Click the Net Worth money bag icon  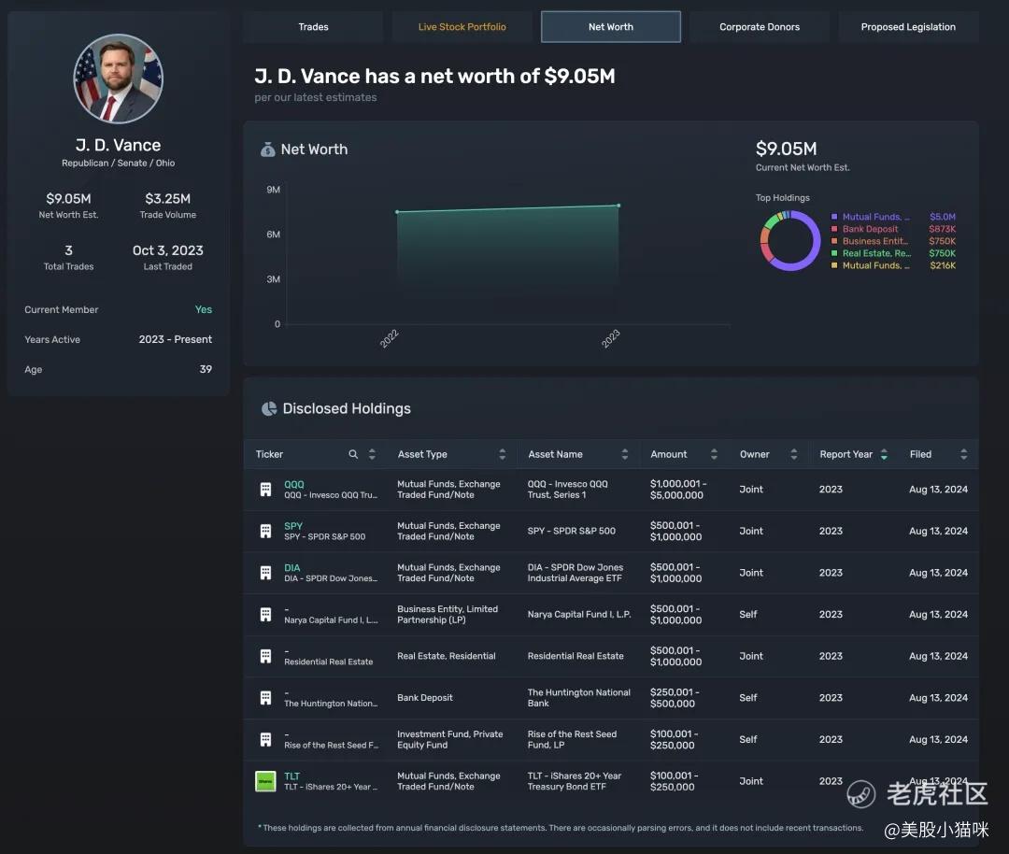pos(268,149)
